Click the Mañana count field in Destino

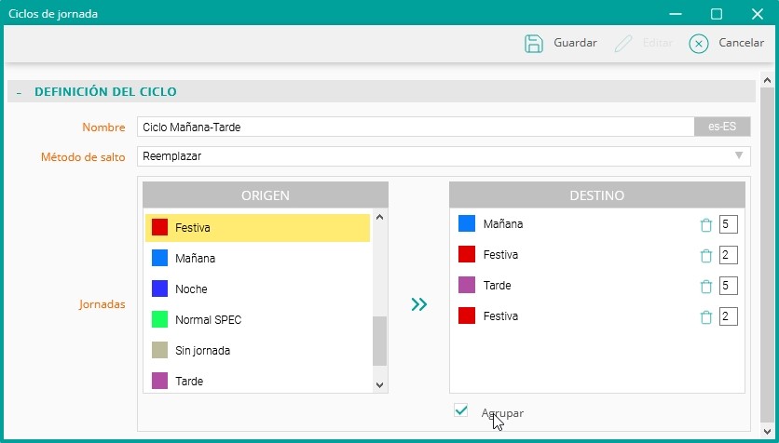[x=729, y=224]
